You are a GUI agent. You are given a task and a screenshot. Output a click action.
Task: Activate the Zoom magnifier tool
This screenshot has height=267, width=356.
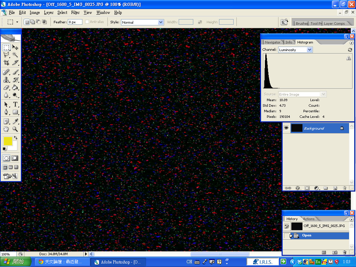pos(15,129)
